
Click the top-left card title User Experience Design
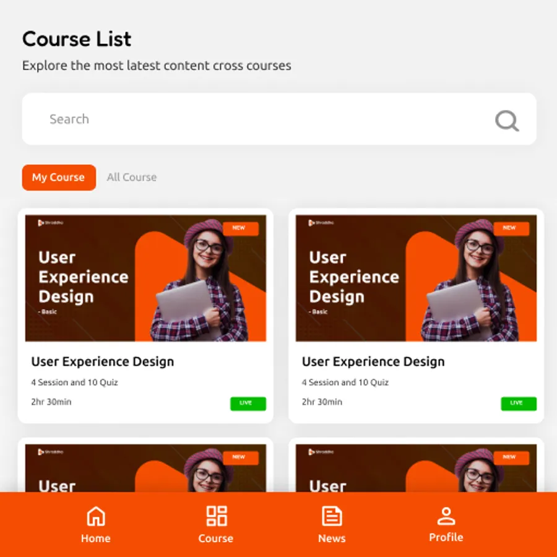point(103,361)
